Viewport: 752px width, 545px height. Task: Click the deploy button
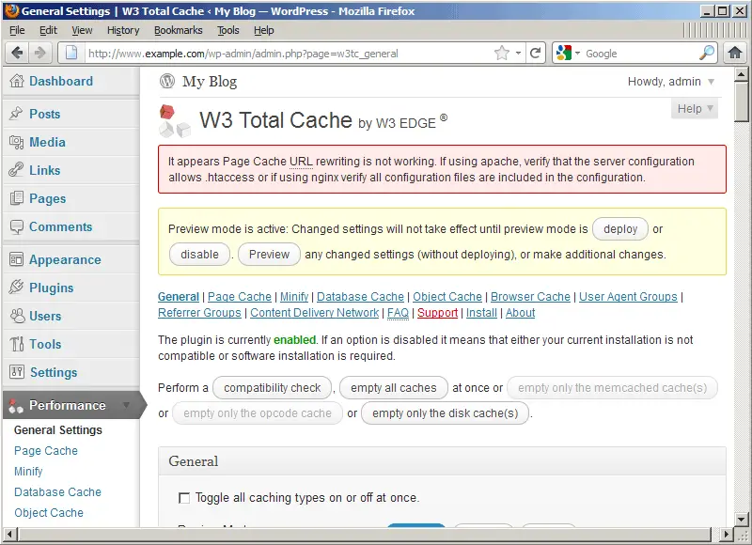[620, 229]
